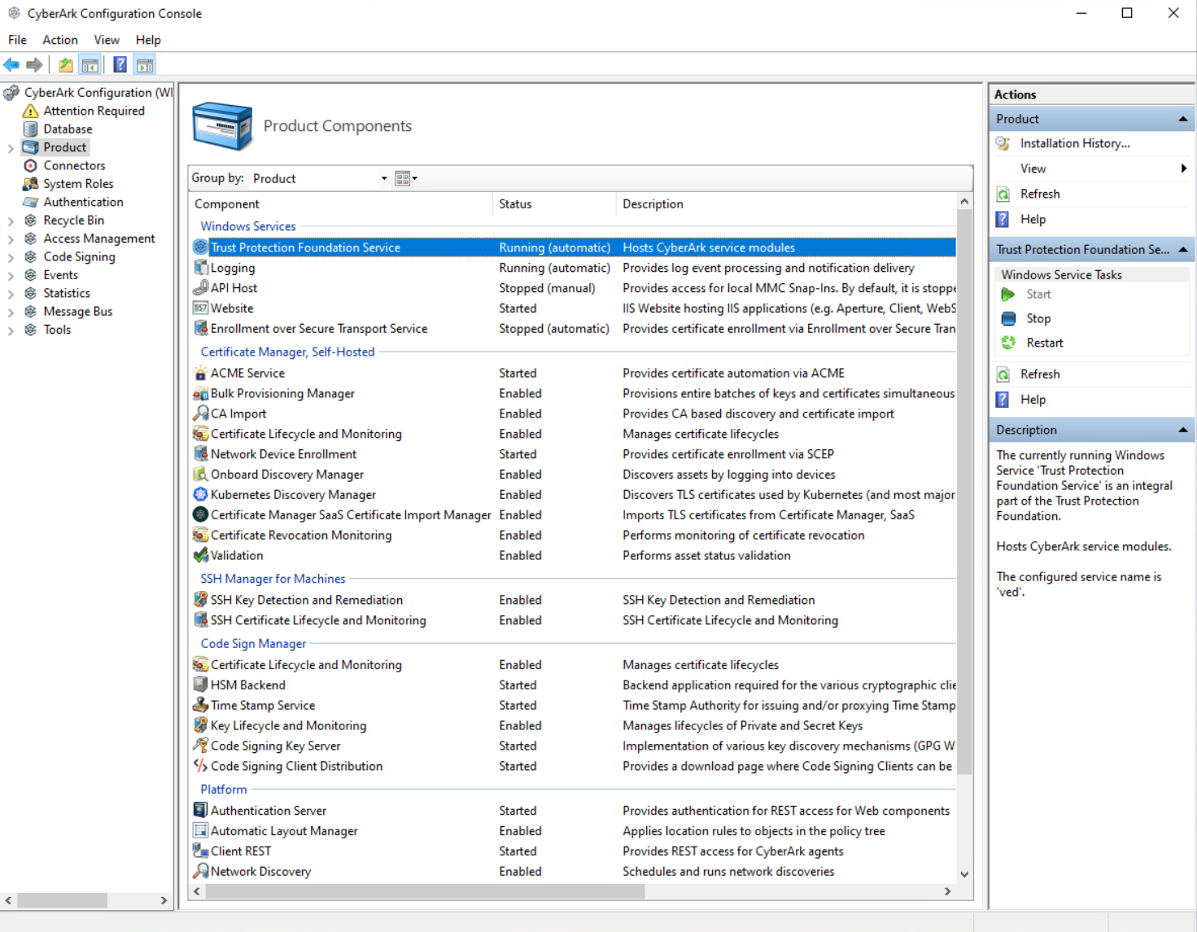Click the Up One Level folder icon
This screenshot has height=932, width=1197.
coord(66,65)
